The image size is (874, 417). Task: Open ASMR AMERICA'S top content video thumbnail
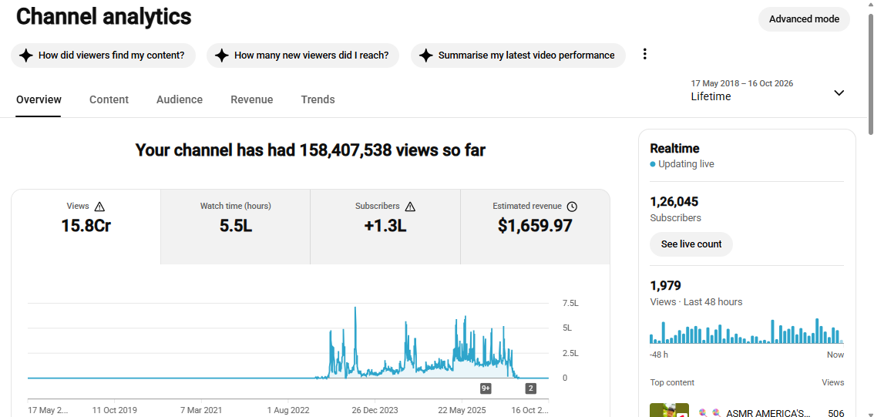(670, 410)
